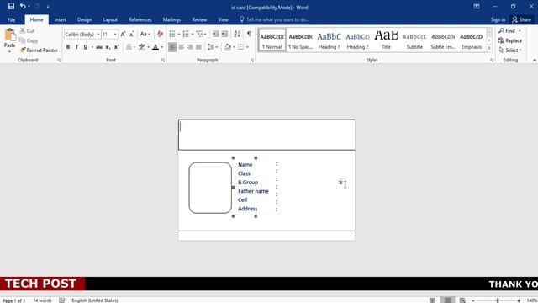The image size is (538, 303).
Task: Click the Numbering list icon
Action: pos(186,34)
